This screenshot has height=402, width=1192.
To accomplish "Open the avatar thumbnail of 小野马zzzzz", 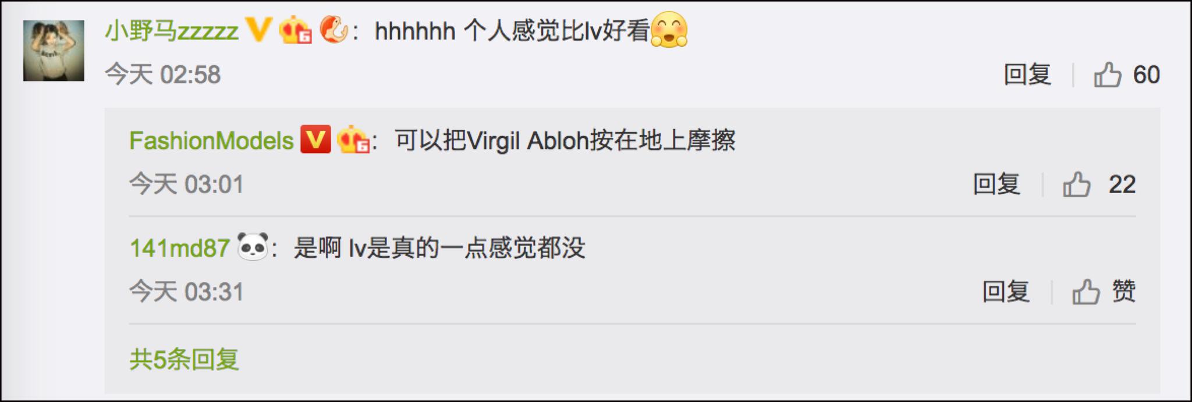I will click(54, 51).
